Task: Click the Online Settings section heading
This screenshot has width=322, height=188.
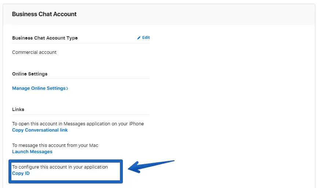Action: click(30, 74)
